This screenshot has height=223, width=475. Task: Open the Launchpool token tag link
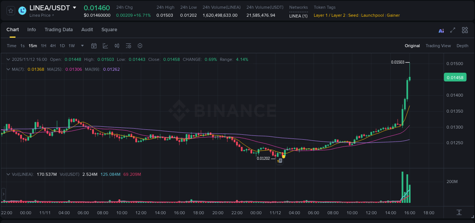pos(372,15)
